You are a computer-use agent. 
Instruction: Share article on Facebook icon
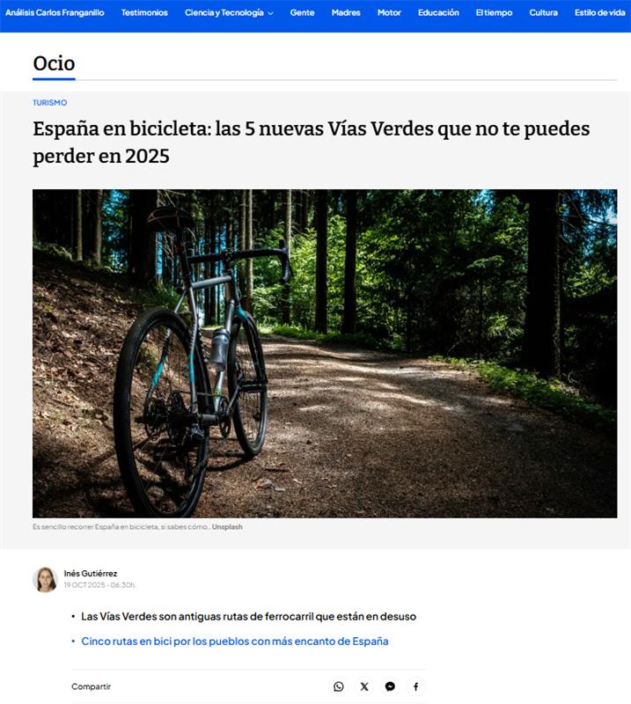pos(416,686)
